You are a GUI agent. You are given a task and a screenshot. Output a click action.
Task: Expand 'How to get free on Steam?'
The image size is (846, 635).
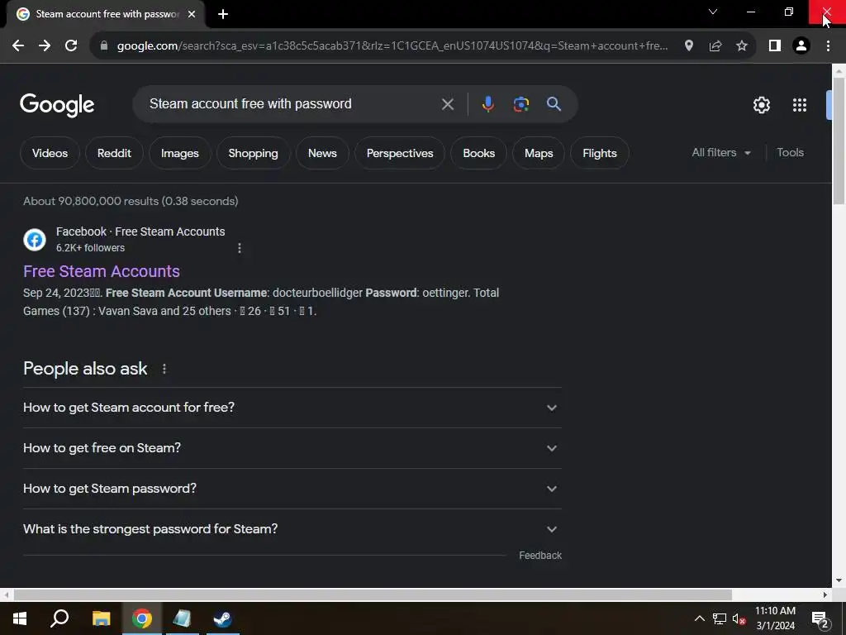coord(292,448)
